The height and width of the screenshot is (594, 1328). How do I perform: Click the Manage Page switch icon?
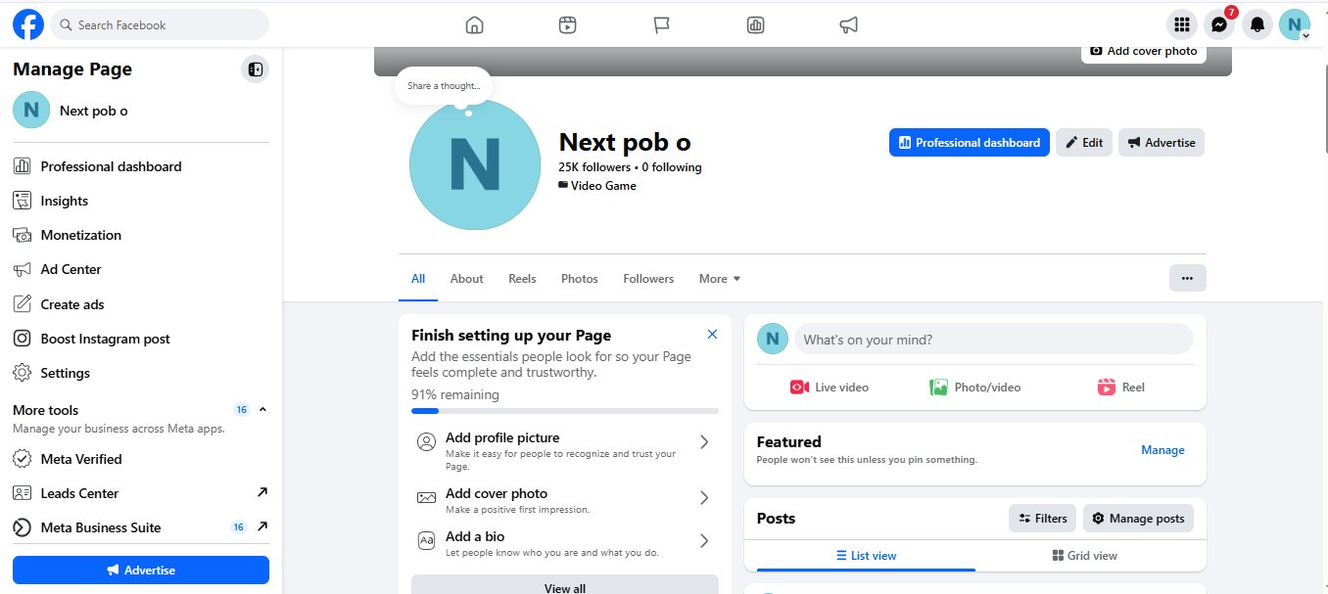(x=255, y=69)
